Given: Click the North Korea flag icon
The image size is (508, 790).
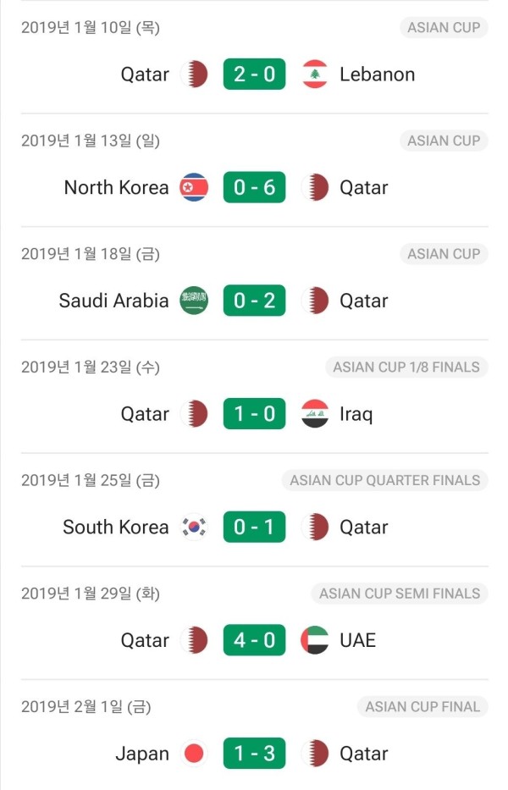Looking at the screenshot, I should point(194,187).
